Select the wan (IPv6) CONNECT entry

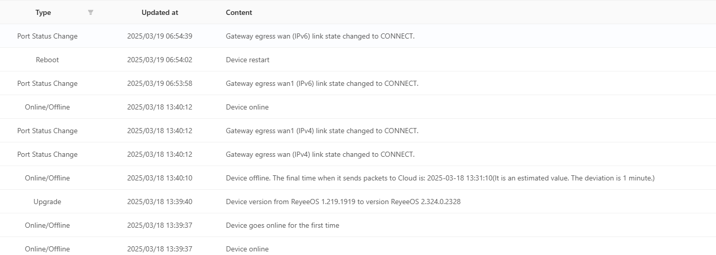320,36
